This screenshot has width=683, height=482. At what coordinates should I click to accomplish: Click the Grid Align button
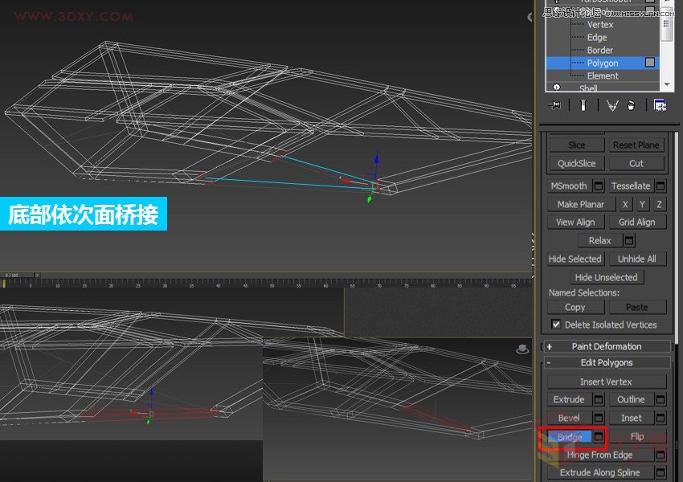[637, 222]
